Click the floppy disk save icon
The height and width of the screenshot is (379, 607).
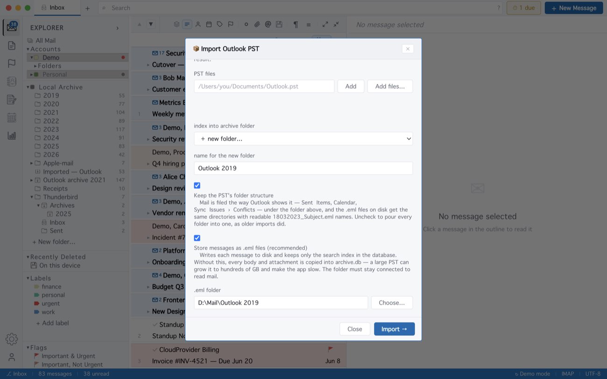279,24
